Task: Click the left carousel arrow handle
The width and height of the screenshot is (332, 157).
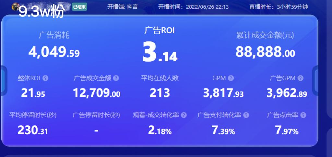Action: (x=4, y=81)
